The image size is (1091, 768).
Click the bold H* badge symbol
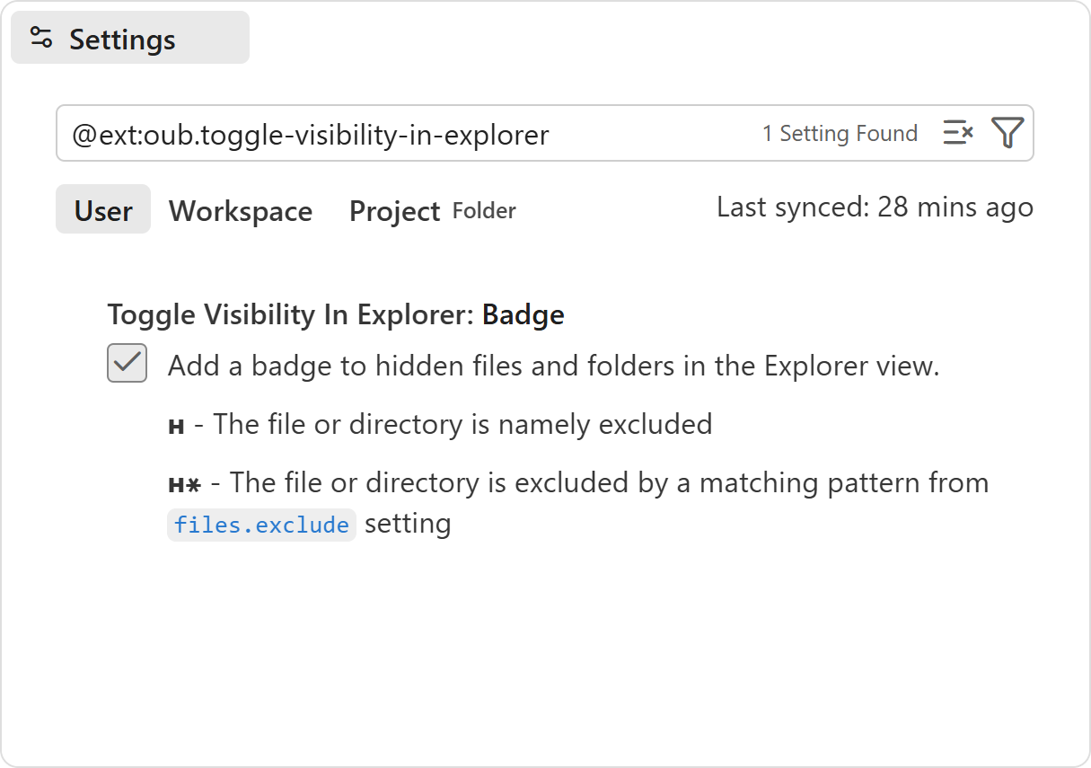pos(184,485)
